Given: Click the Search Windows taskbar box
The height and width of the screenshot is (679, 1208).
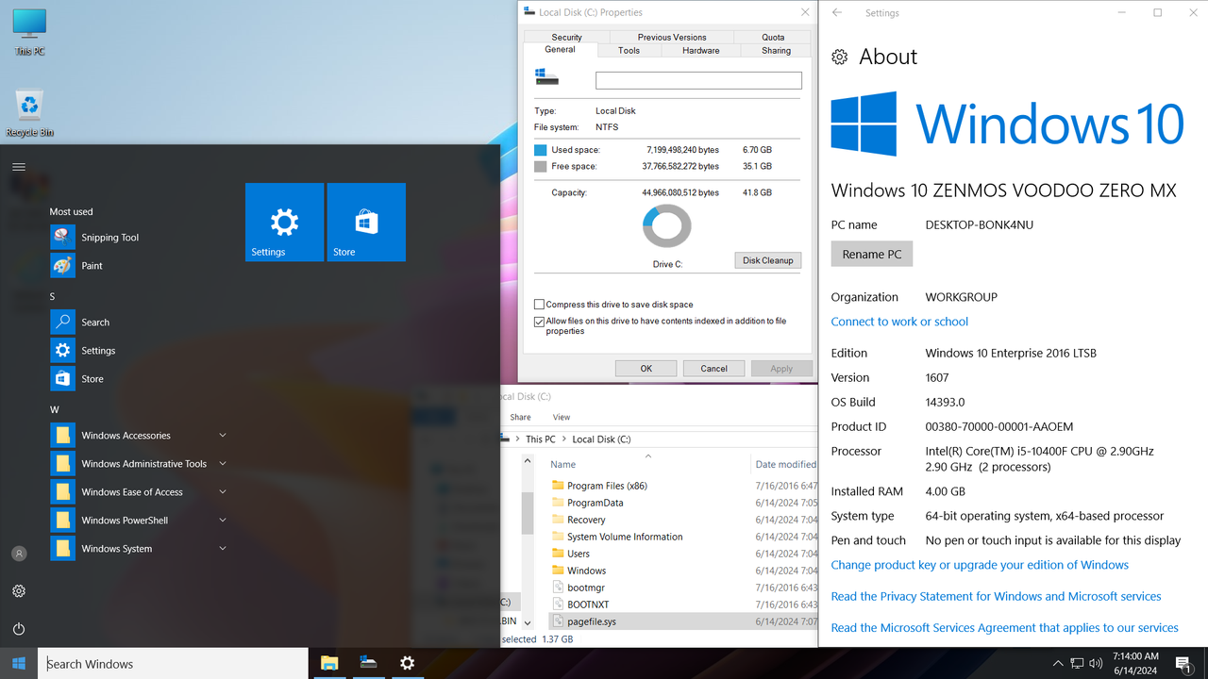Looking at the screenshot, I should (173, 663).
